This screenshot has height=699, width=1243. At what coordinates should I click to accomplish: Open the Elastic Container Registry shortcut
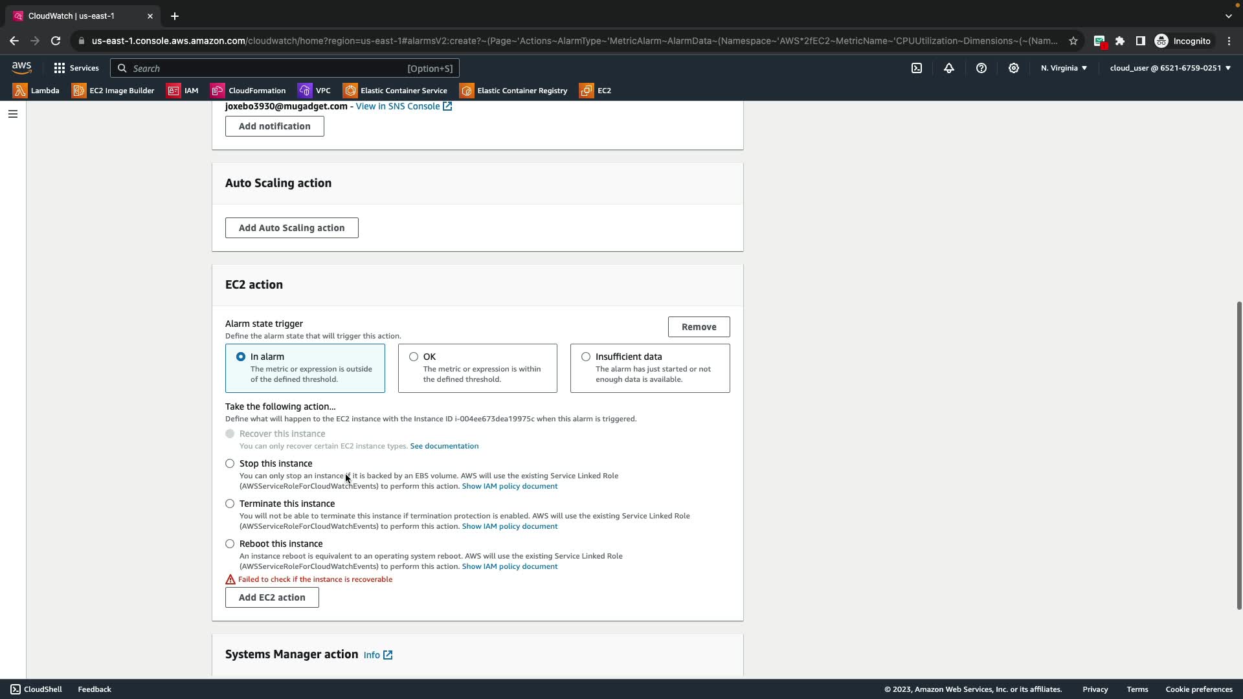513,91
